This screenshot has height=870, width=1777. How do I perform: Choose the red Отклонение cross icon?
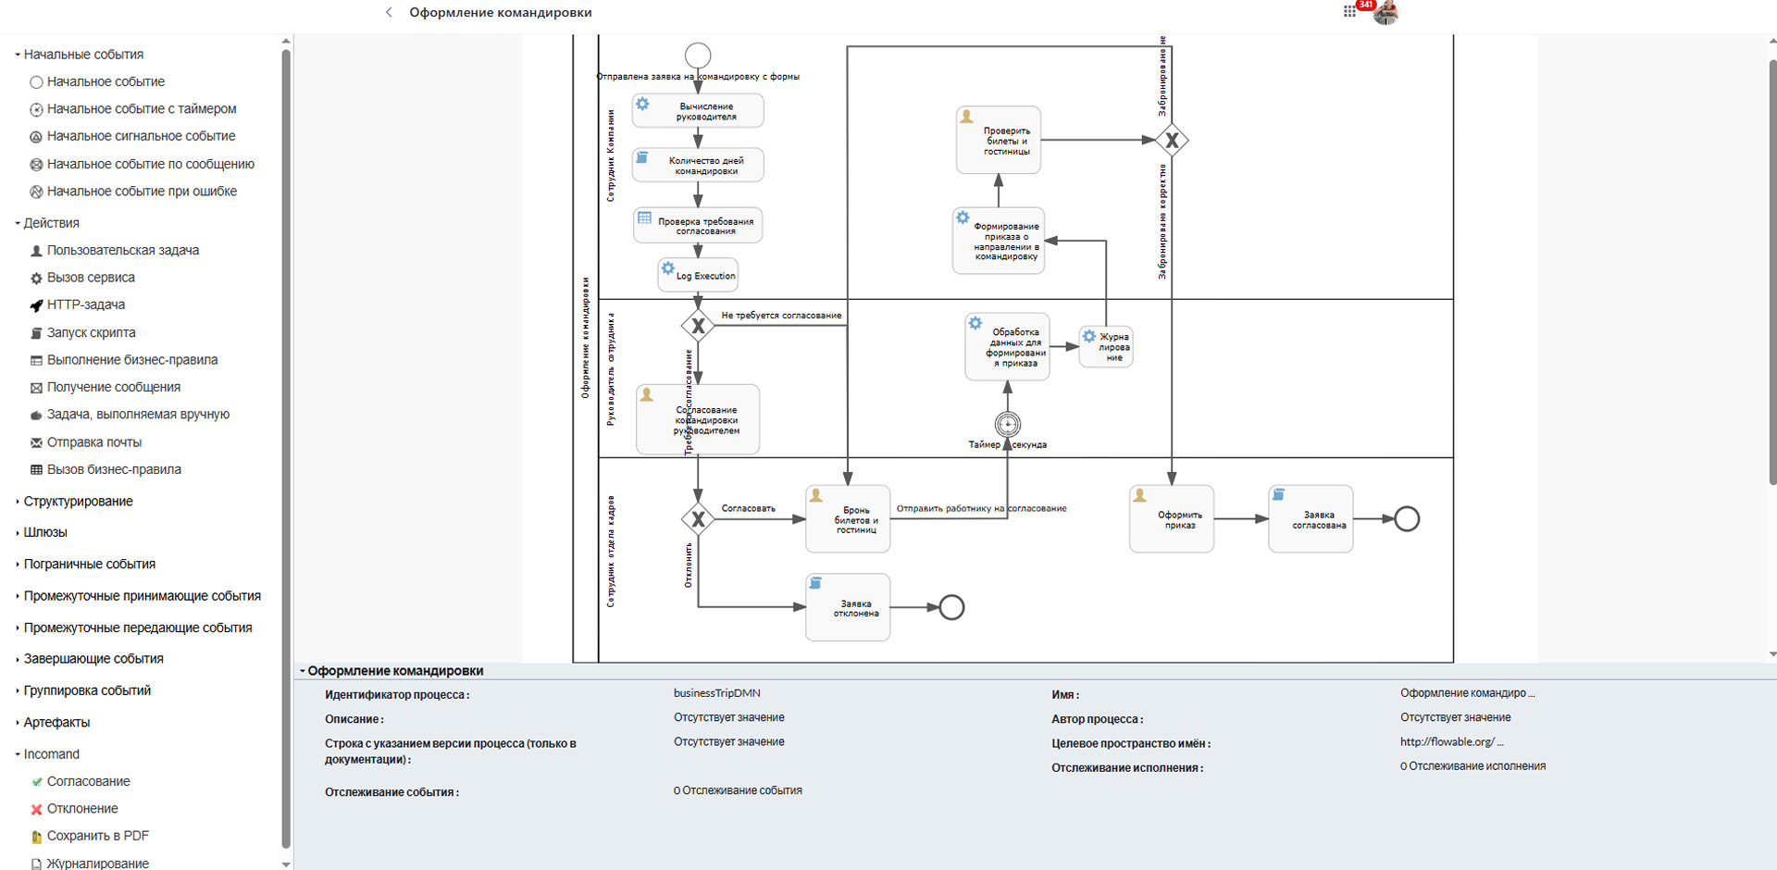point(36,809)
